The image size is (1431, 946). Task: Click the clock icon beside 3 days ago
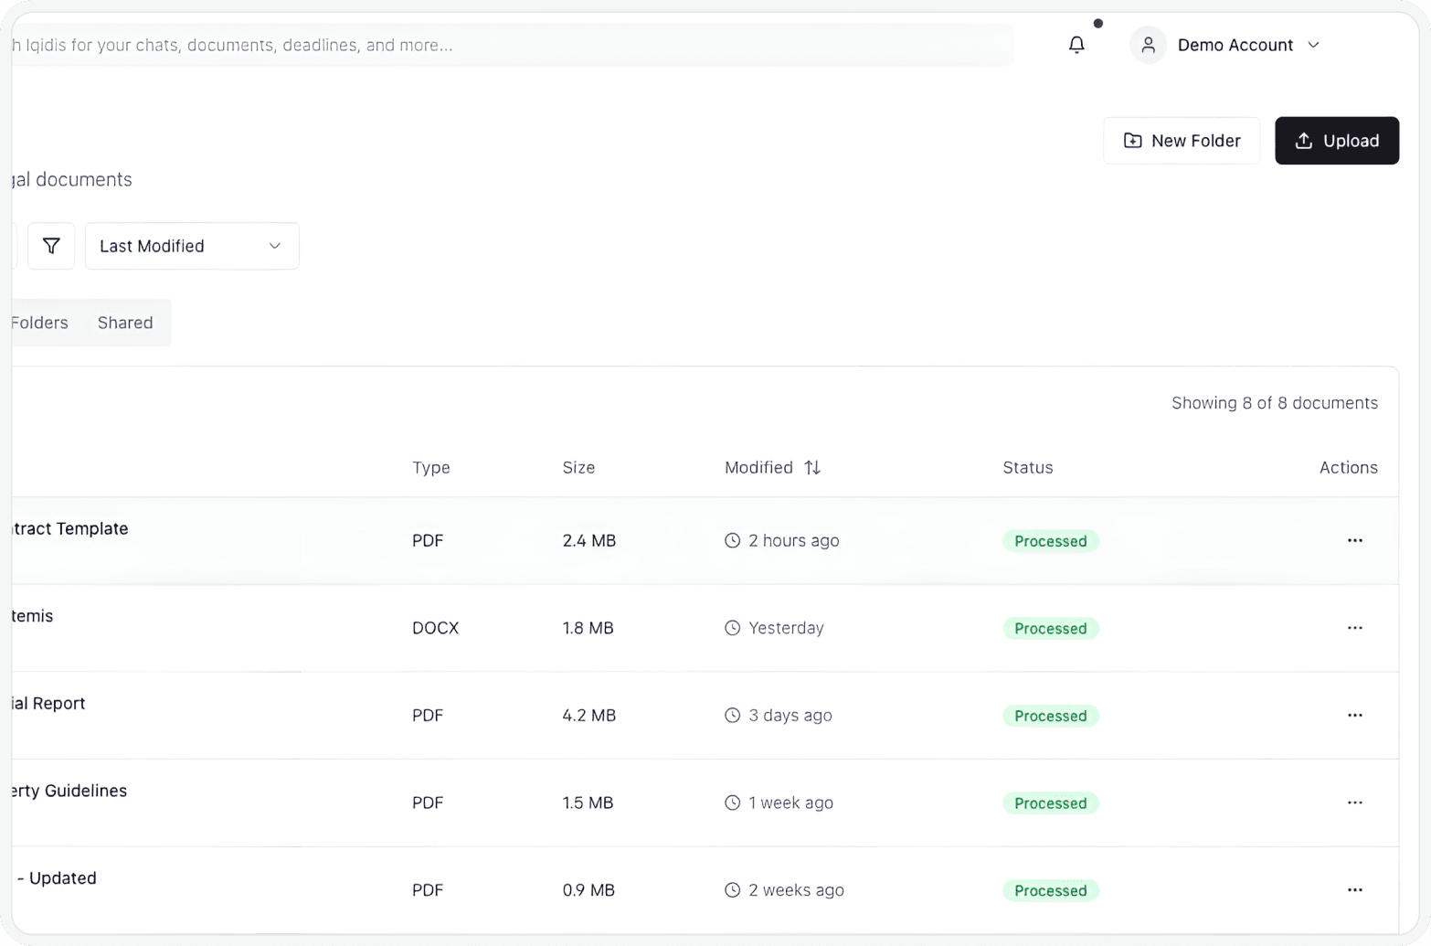pos(732,715)
